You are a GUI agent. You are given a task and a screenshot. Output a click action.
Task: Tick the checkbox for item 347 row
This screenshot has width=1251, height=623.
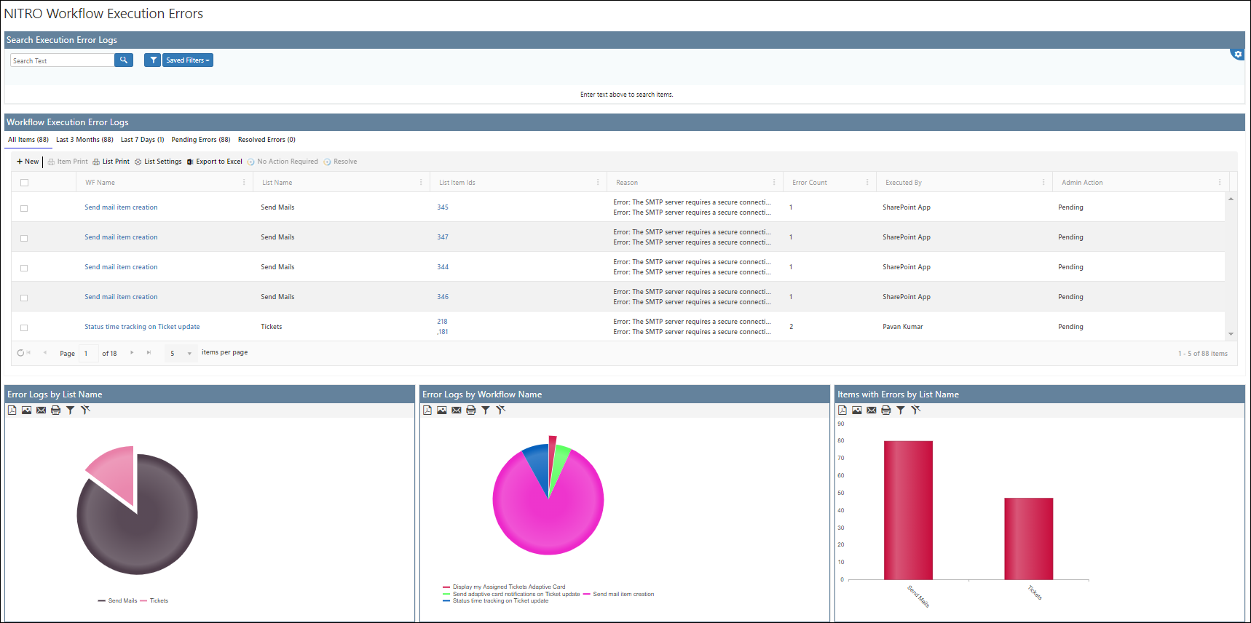coord(24,238)
